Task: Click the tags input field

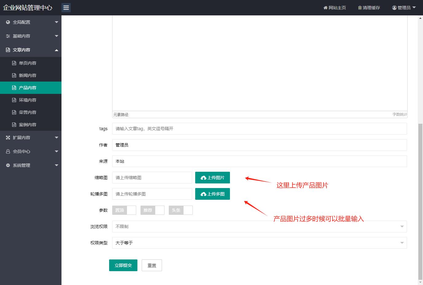Action: point(259,129)
